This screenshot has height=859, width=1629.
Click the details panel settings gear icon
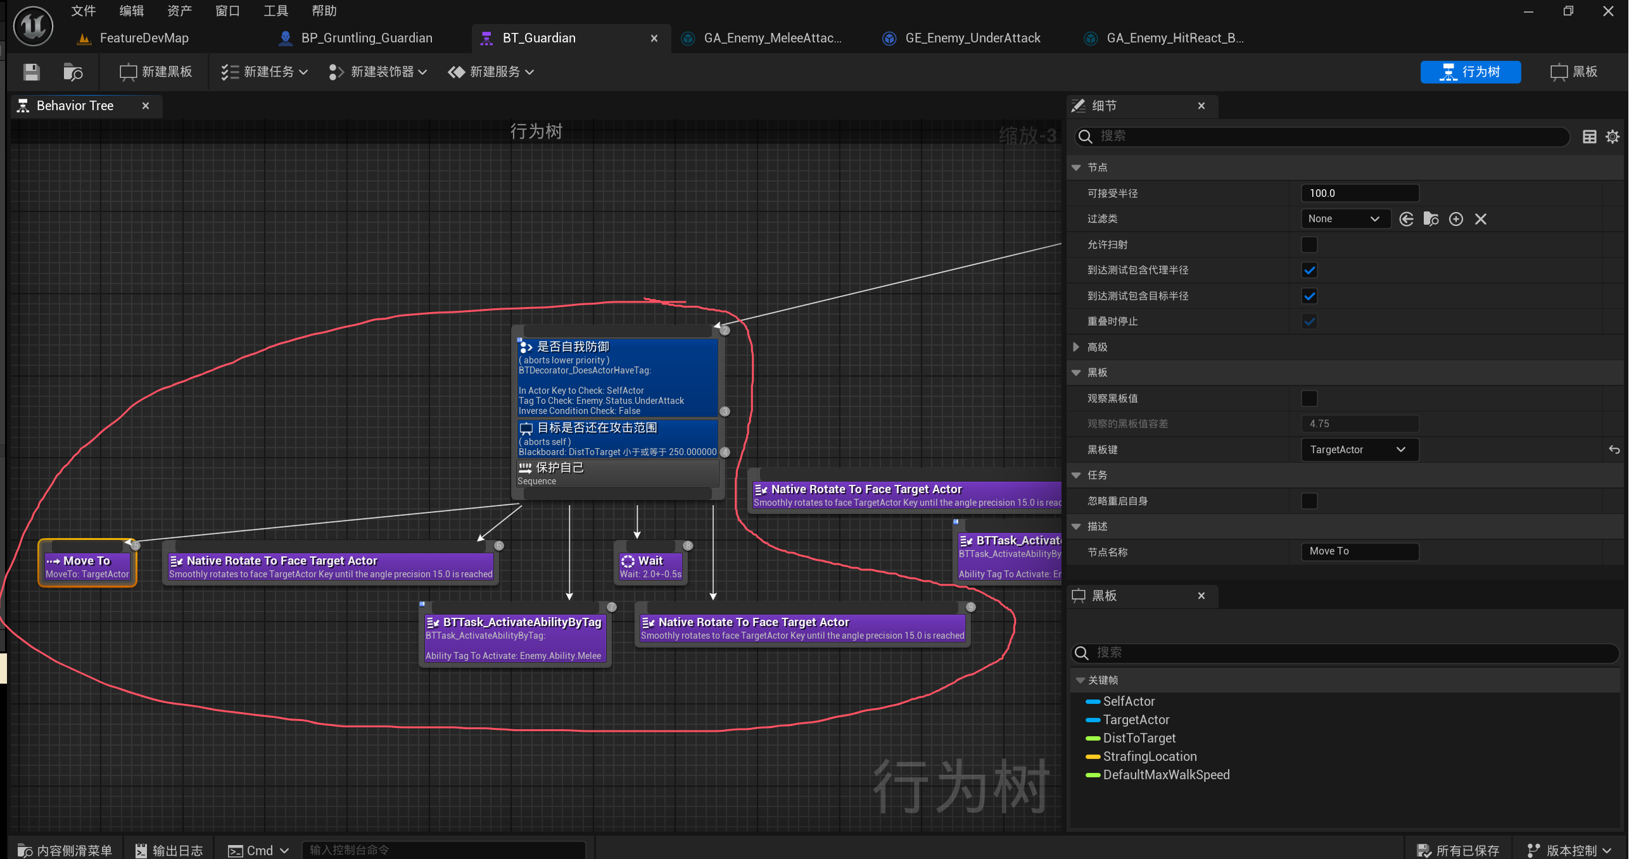pyautogui.click(x=1613, y=137)
